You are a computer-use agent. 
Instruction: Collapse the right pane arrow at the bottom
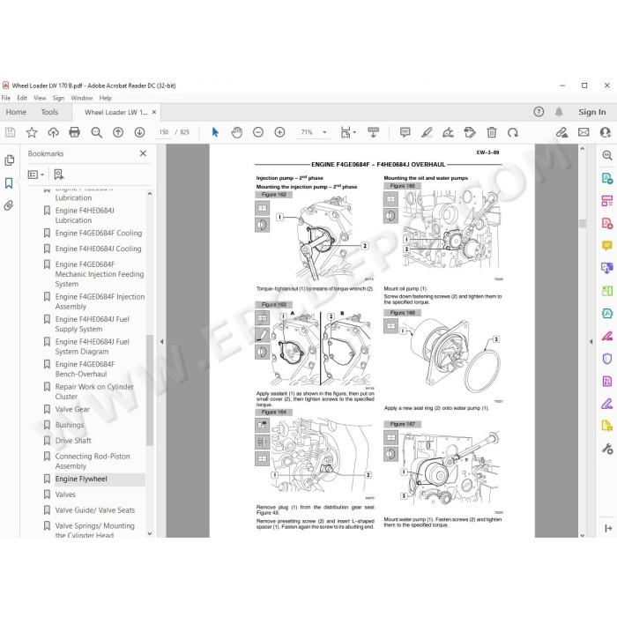pos(608,529)
